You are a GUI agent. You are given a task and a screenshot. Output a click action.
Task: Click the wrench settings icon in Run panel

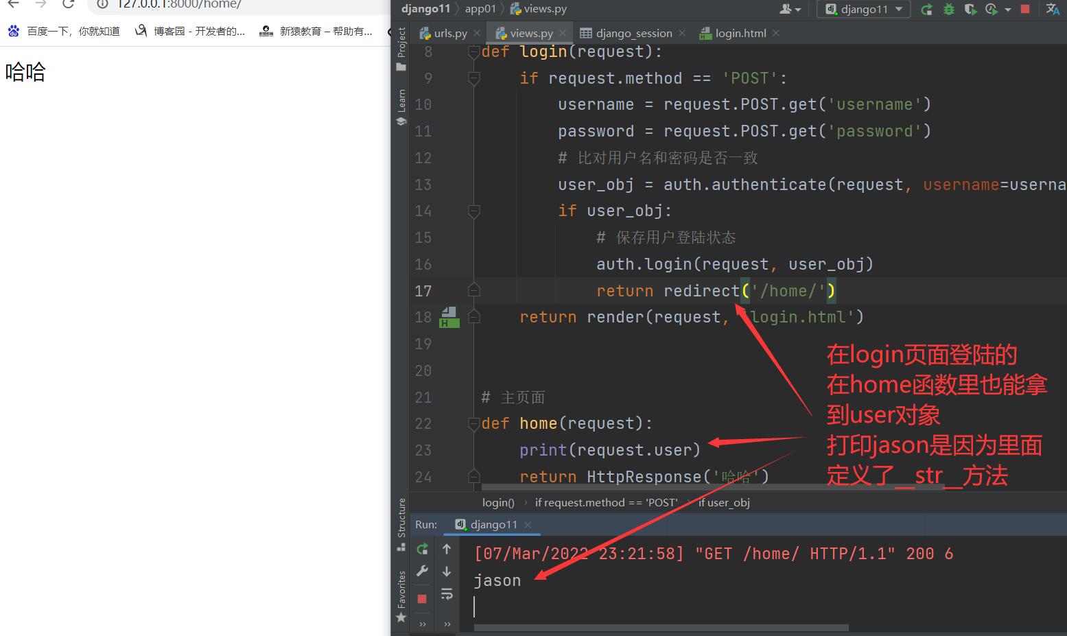(x=422, y=571)
